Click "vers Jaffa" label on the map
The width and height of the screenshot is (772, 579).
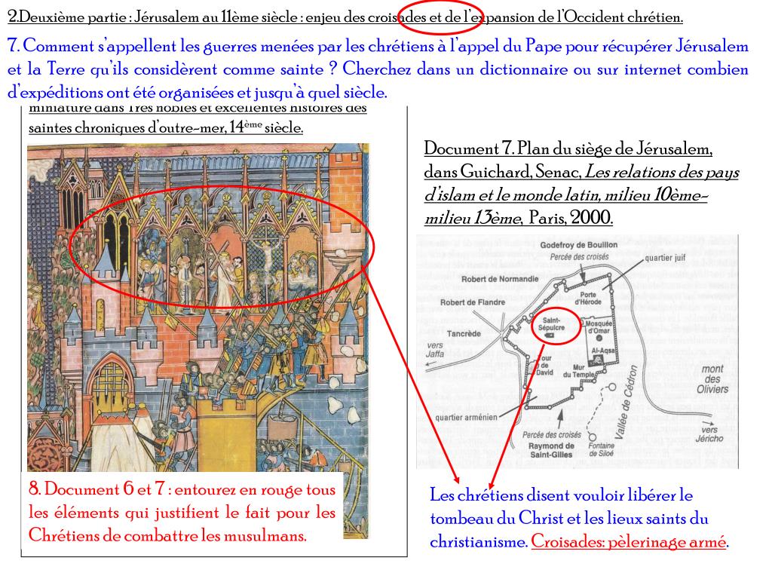click(435, 350)
